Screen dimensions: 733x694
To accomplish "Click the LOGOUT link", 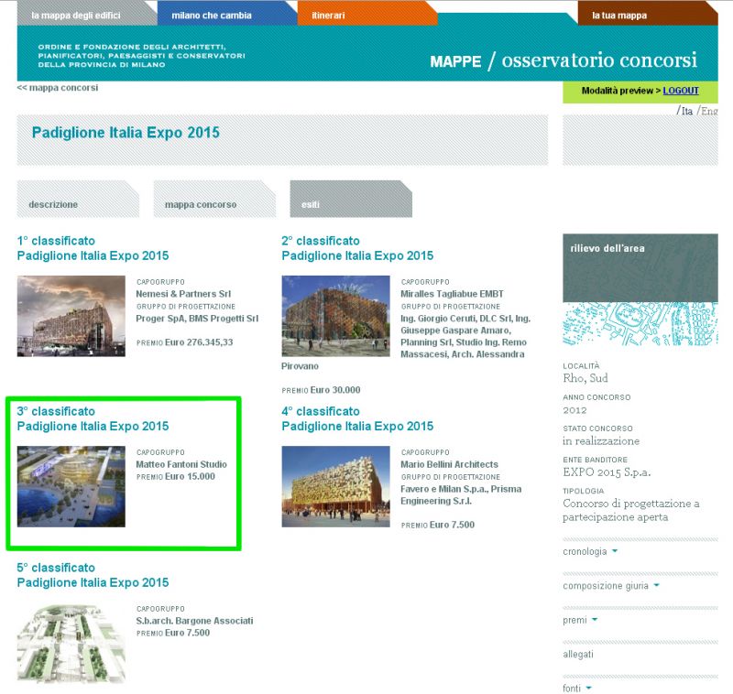I will coord(681,91).
